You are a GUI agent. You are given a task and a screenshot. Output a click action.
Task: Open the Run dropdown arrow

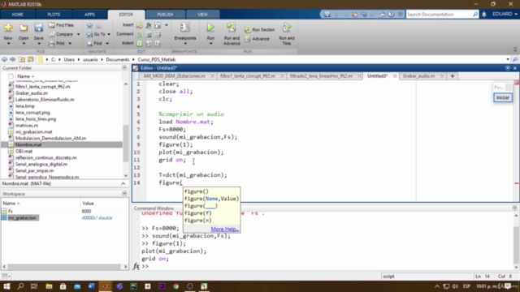point(210,44)
